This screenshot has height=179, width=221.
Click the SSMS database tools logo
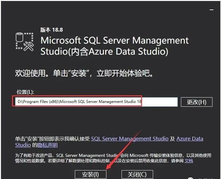click(25, 42)
